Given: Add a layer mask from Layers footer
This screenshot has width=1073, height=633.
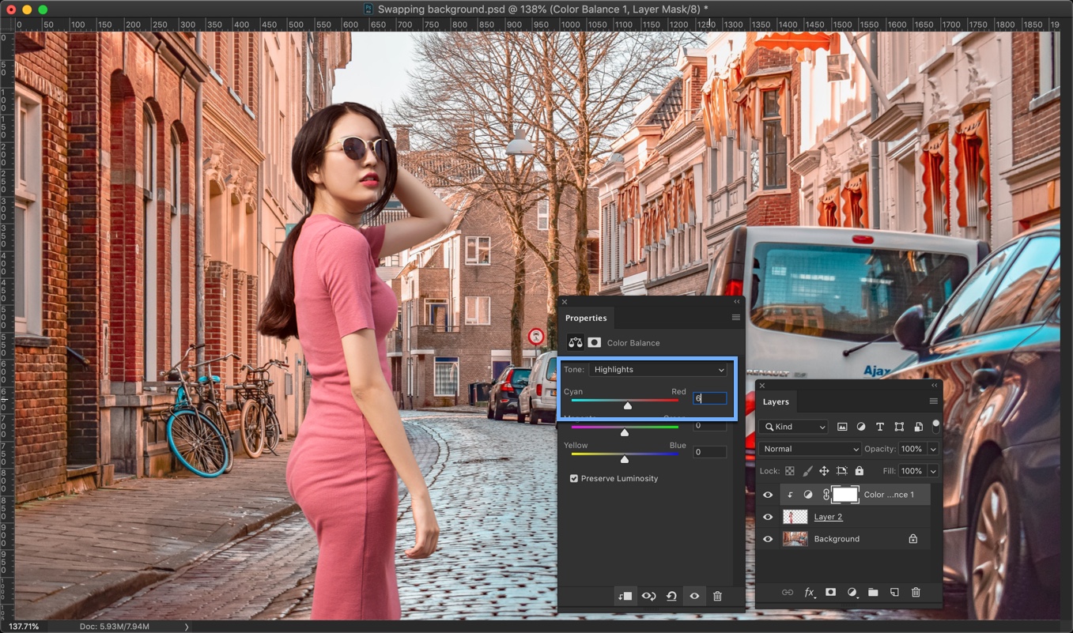Looking at the screenshot, I should (831, 592).
